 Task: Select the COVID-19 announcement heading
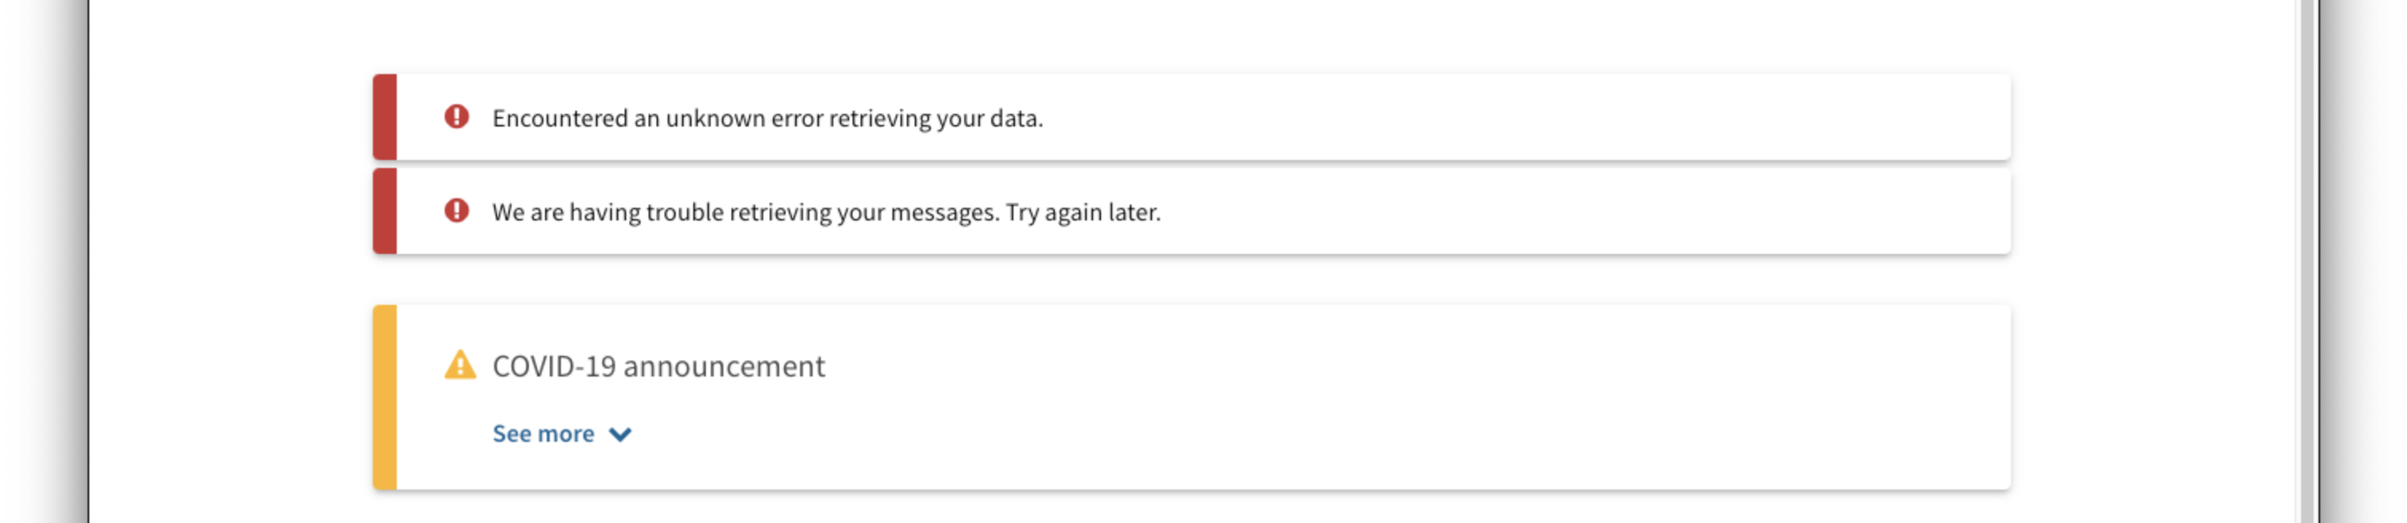point(659,366)
